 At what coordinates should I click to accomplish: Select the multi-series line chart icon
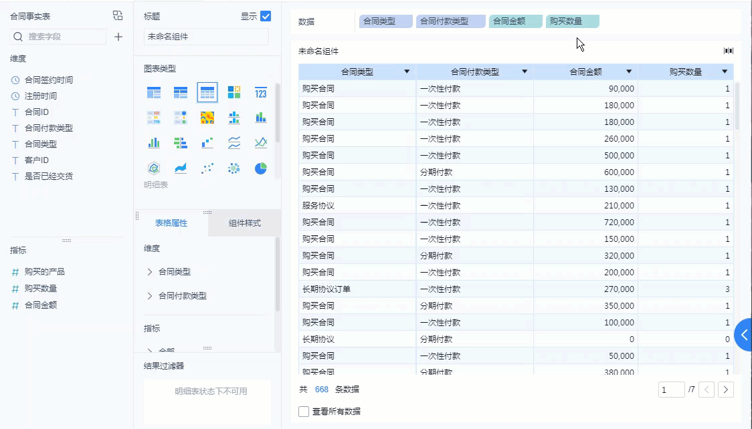coord(260,143)
